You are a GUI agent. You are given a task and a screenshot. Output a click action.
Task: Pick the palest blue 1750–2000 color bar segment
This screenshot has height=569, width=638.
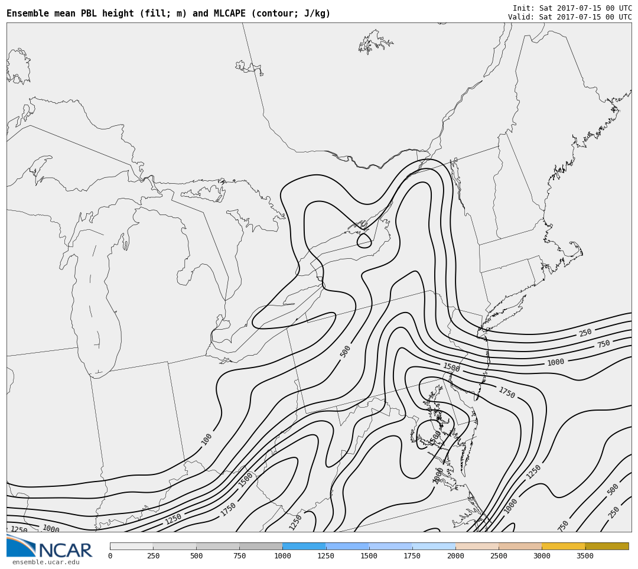(x=434, y=546)
